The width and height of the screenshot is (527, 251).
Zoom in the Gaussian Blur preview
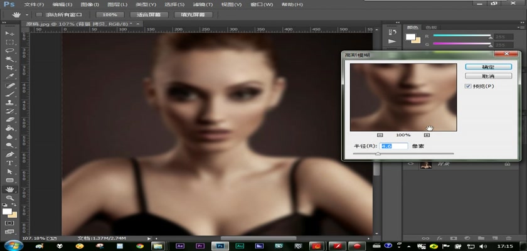[x=427, y=135]
